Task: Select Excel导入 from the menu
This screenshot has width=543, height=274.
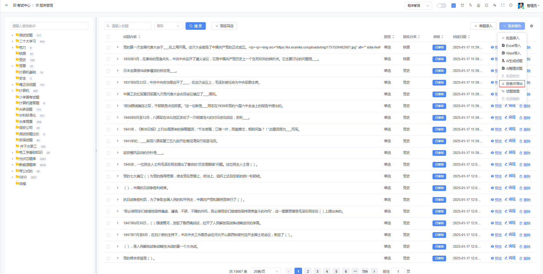Action: (513, 46)
